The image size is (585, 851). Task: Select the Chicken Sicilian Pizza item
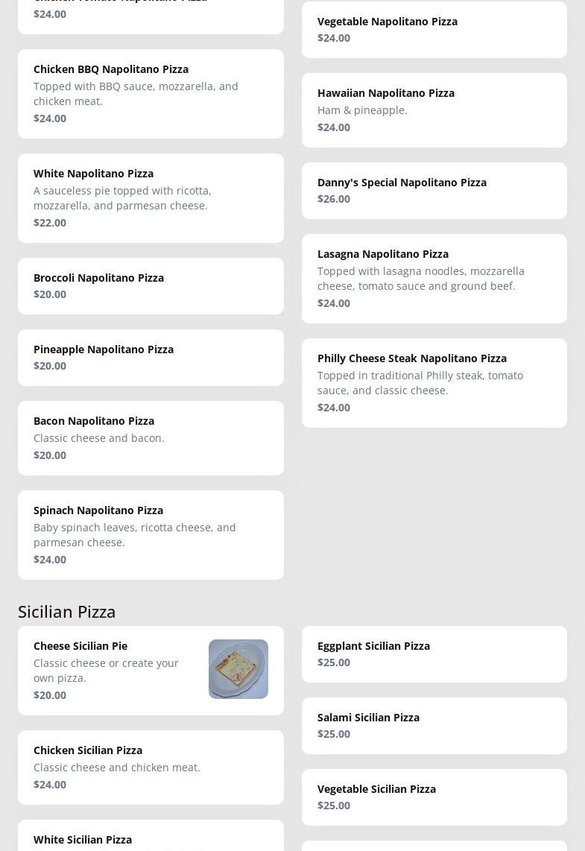pos(151,768)
